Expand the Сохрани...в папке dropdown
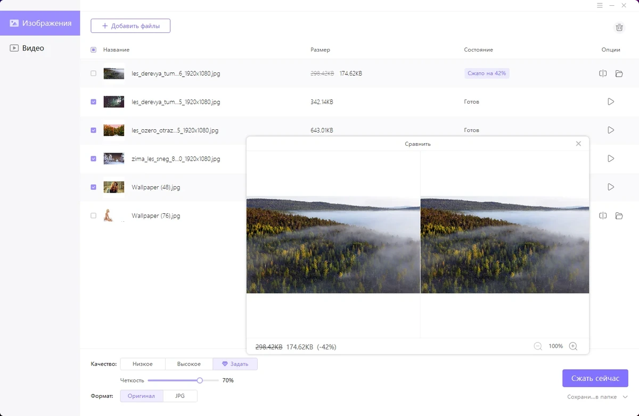The height and width of the screenshot is (416, 639). (x=597, y=397)
